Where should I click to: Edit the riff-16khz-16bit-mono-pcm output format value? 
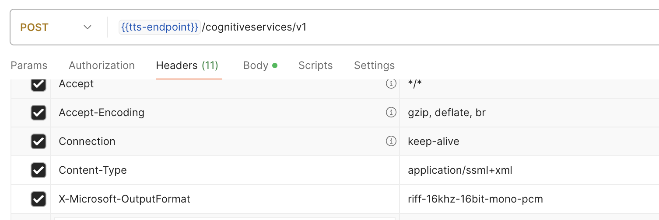(475, 199)
